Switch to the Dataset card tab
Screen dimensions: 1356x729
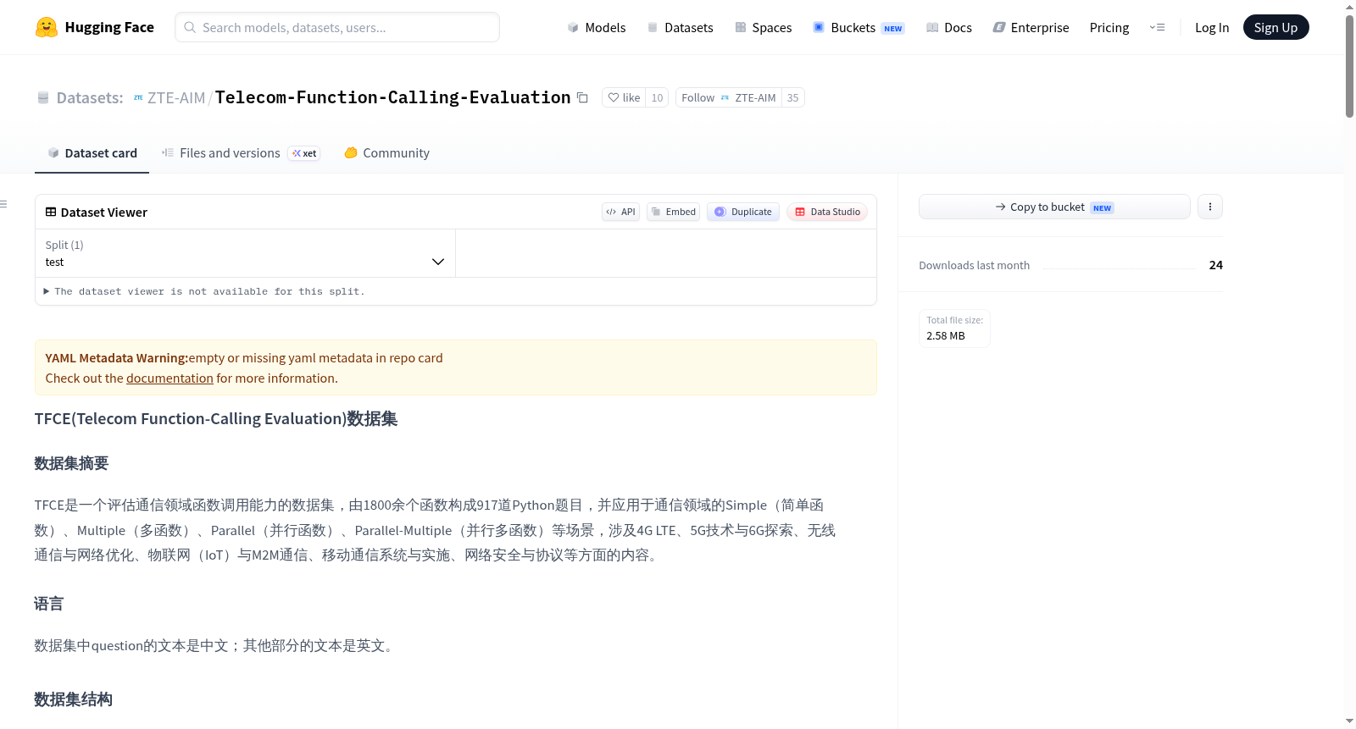92,153
